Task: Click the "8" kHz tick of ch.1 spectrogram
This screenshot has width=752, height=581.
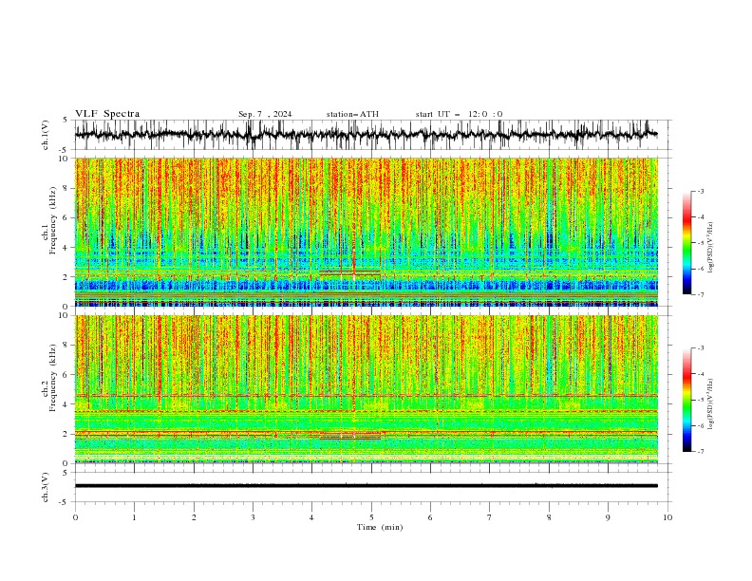Action: tap(67, 188)
